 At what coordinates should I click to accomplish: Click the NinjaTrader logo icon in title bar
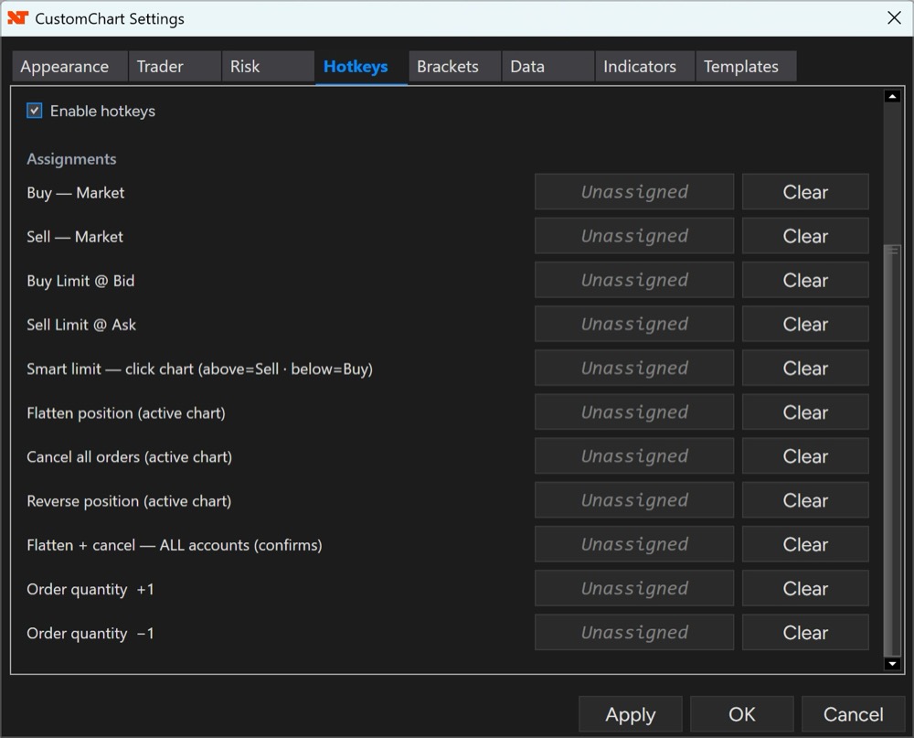pos(17,18)
